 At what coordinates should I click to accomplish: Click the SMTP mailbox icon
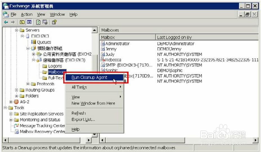103,65
